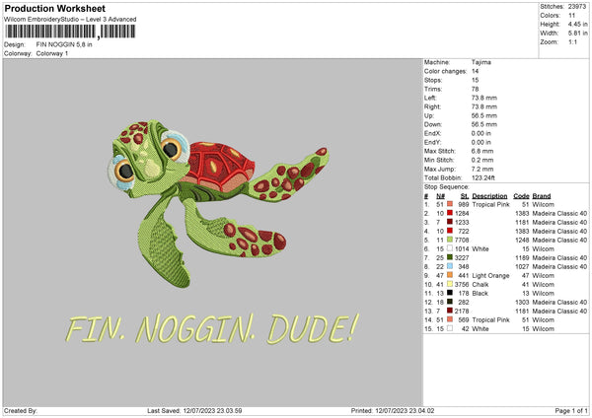The height and width of the screenshot is (418, 592).
Task: Click "Tropical Pink" in stop row 14
Action: point(490,320)
